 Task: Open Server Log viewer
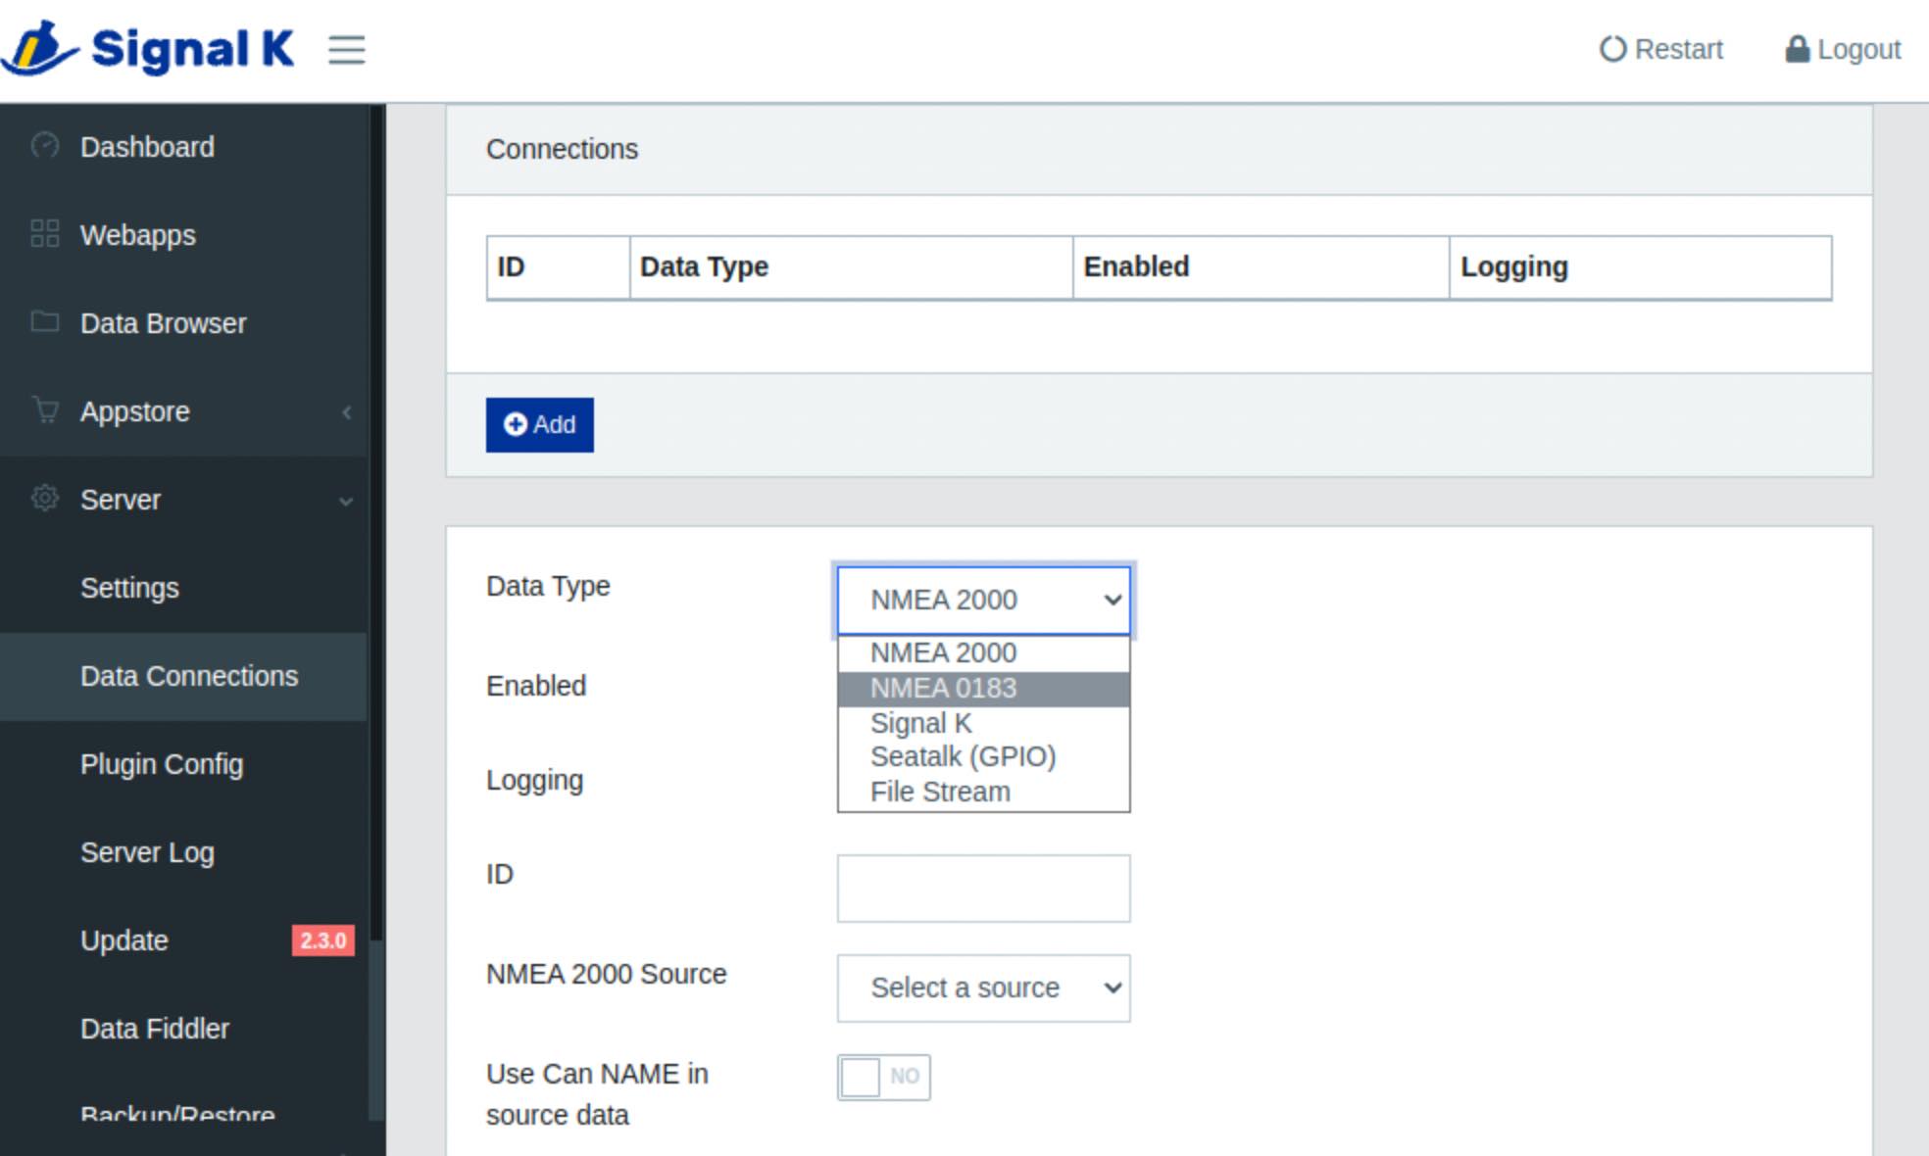(x=147, y=853)
